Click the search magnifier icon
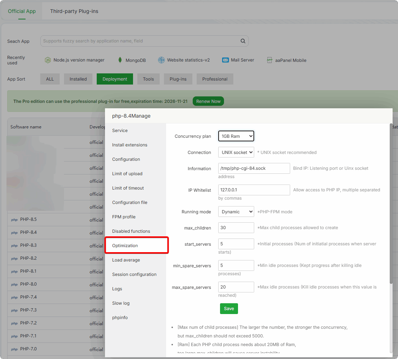Screen dimensions: 398x359 [x=243, y=41]
